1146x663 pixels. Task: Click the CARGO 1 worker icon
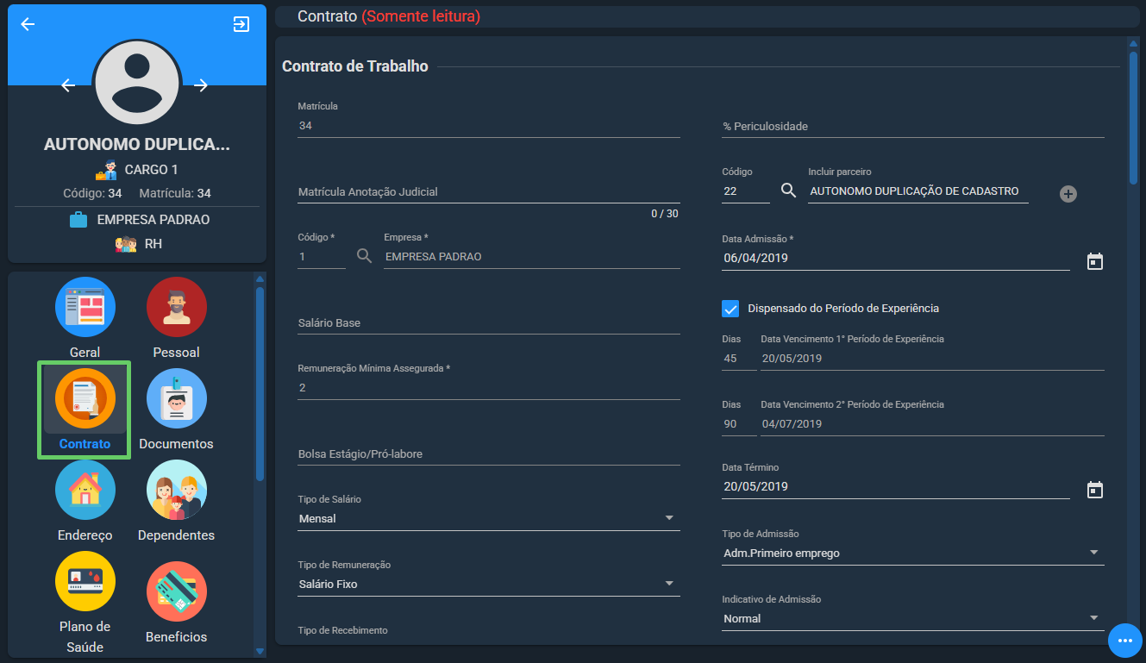[106, 169]
